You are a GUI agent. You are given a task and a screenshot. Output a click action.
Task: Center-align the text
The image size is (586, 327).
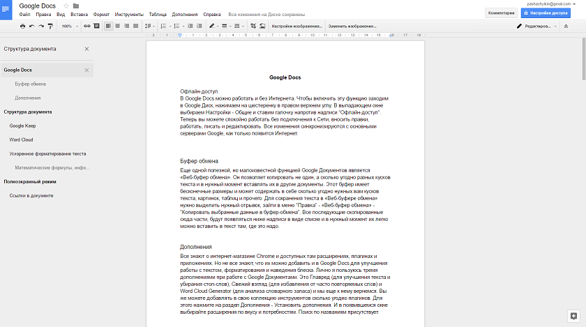click(117, 26)
